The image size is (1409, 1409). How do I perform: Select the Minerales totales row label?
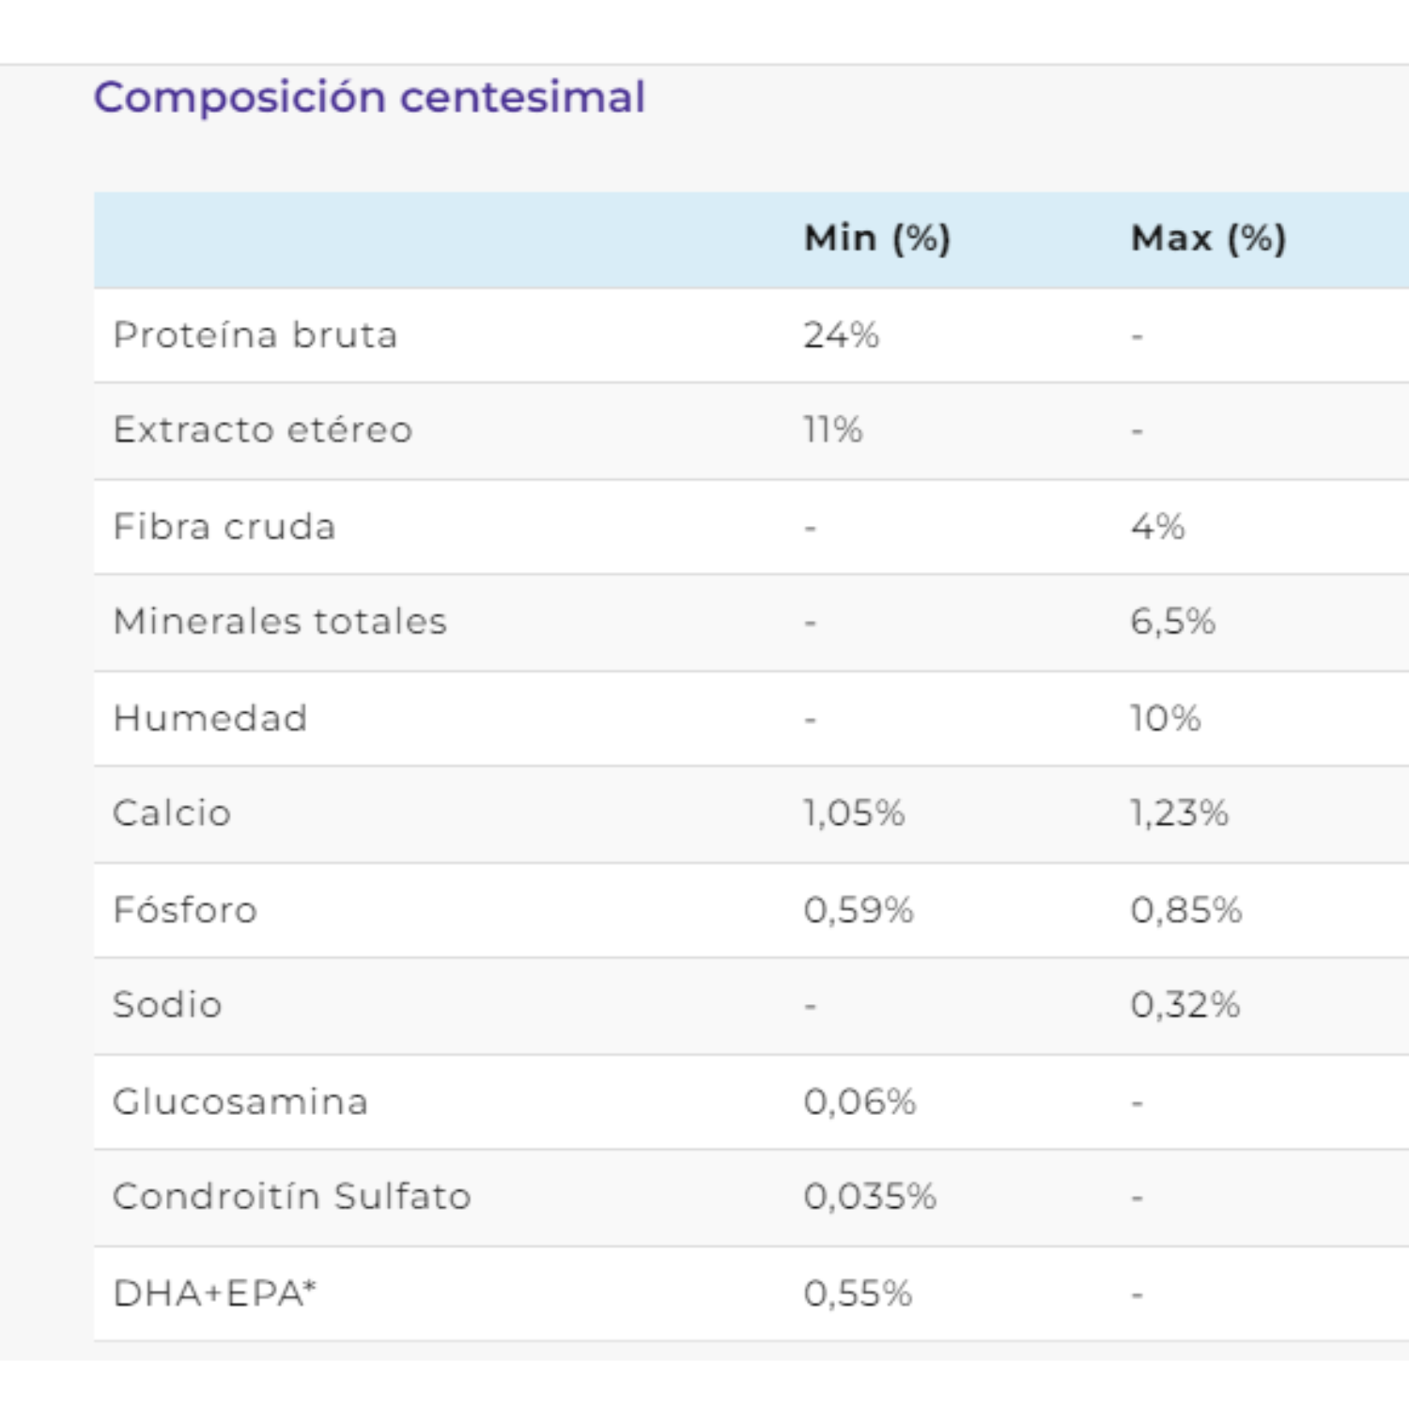[x=280, y=622]
